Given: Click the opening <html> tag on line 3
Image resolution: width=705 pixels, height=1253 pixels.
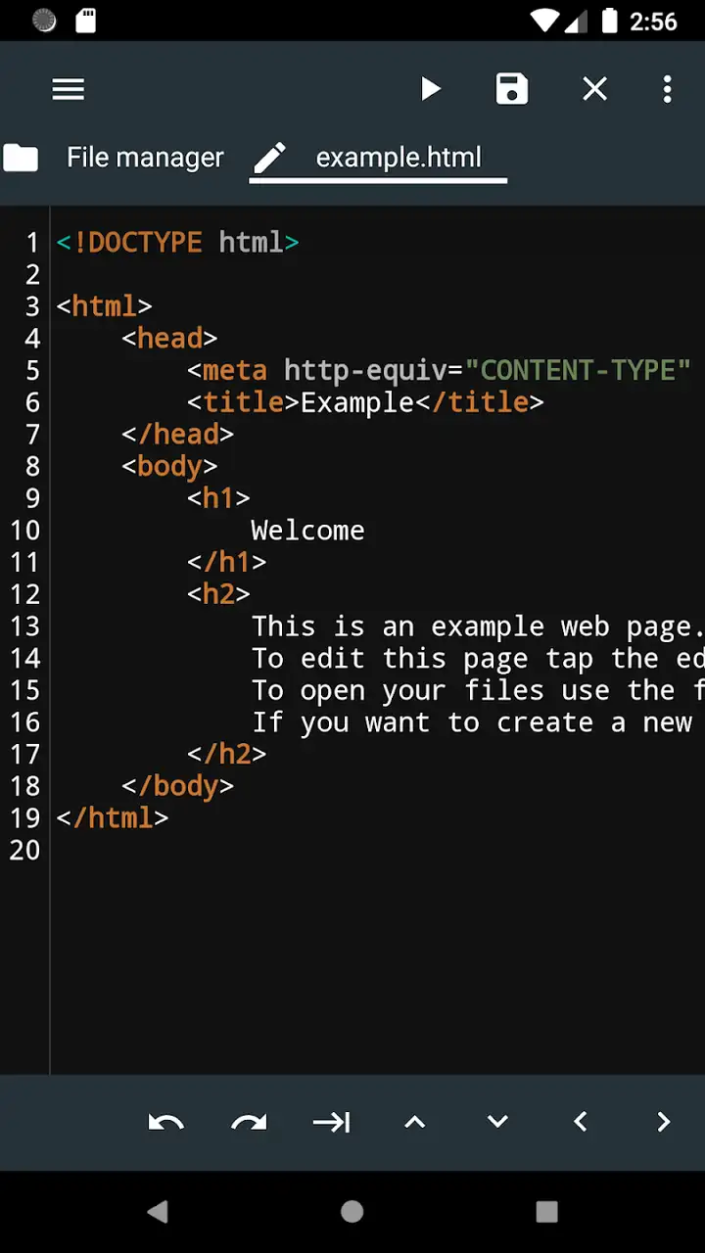Looking at the screenshot, I should coord(104,306).
